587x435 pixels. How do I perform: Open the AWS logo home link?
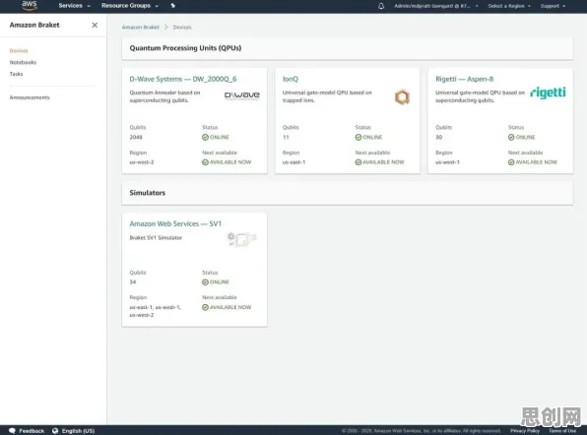30,5
